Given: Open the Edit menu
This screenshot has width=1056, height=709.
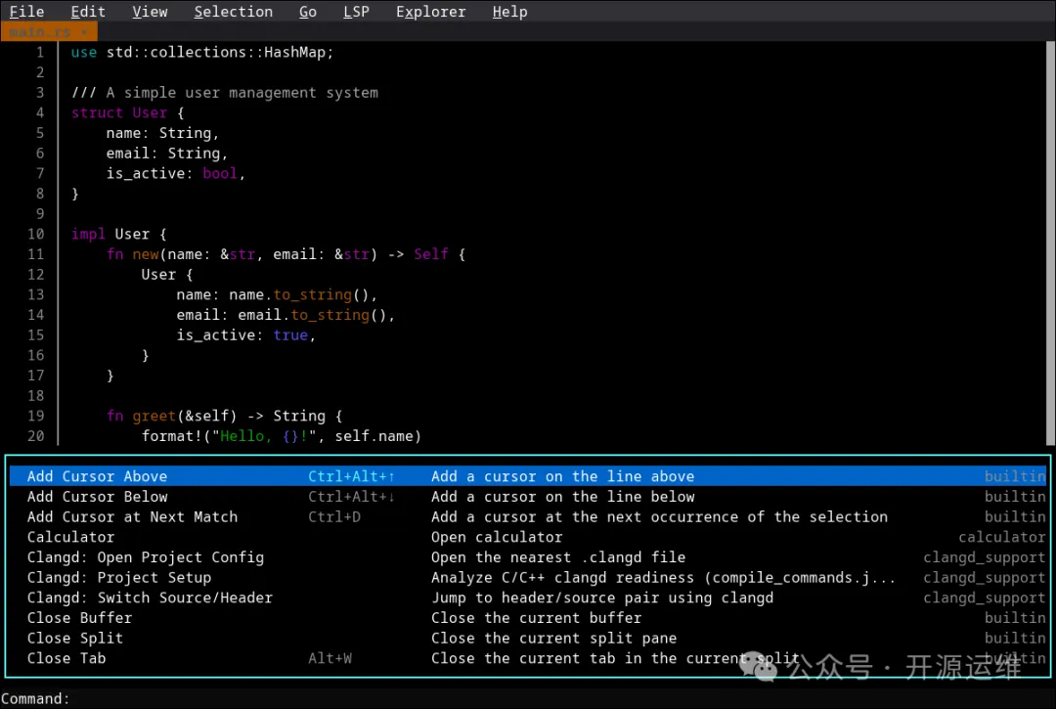Looking at the screenshot, I should point(88,12).
